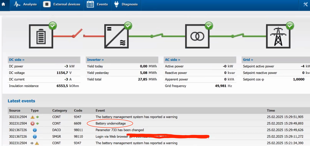Open the tools settings wrench icon
Image resolution: width=310 pixels, height=146 pixels.
point(306,4)
